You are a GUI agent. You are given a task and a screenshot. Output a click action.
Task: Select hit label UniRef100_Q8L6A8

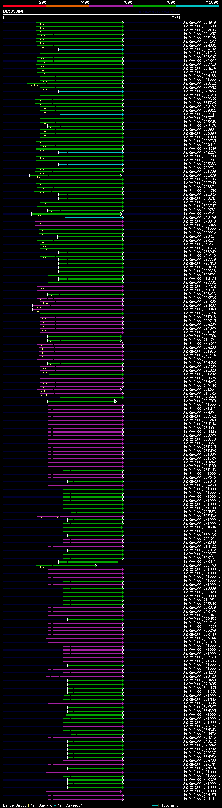pyautogui.click(x=199, y=26)
